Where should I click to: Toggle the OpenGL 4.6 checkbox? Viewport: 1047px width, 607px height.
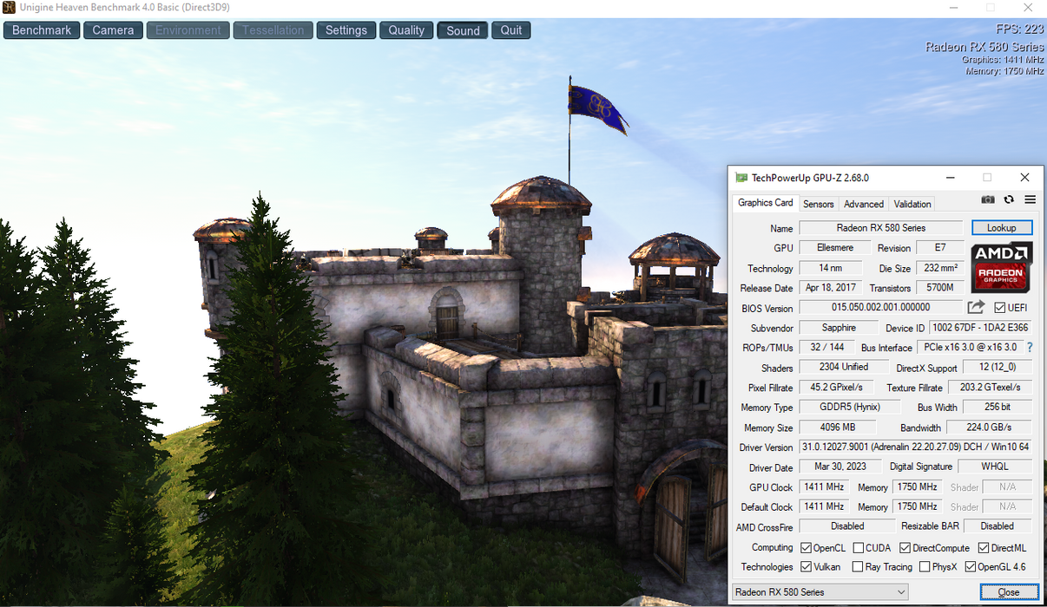[x=971, y=567]
